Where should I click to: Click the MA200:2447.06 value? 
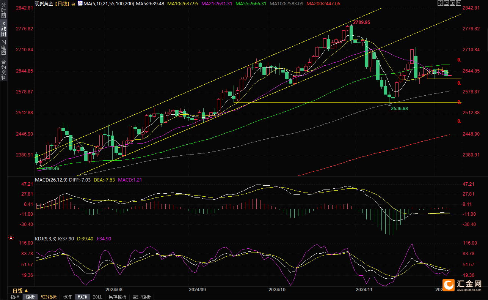323,3
